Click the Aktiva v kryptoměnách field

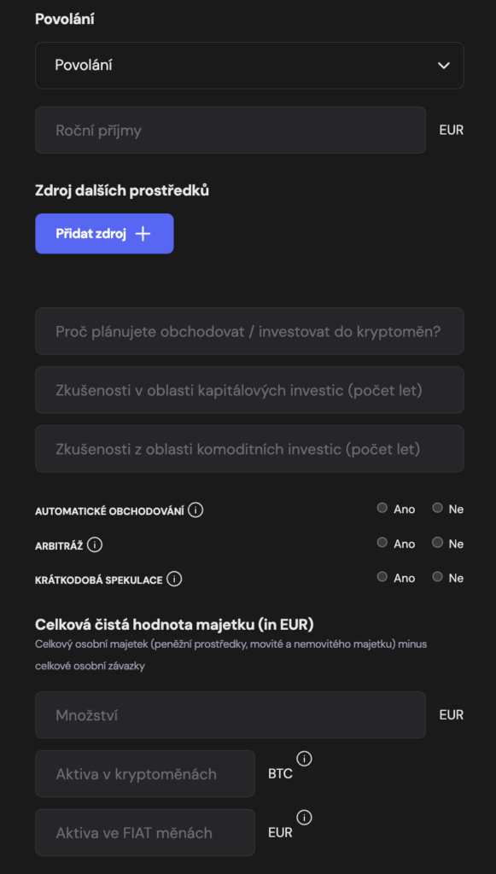(x=145, y=773)
